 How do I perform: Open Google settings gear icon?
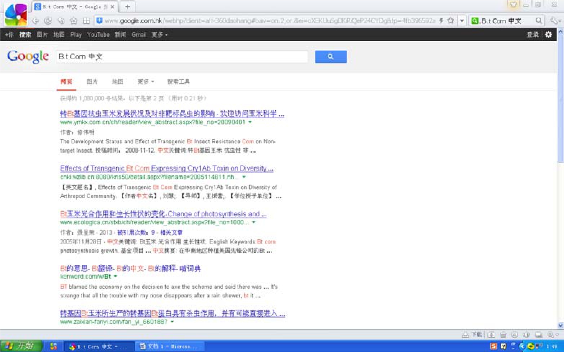(548, 34)
